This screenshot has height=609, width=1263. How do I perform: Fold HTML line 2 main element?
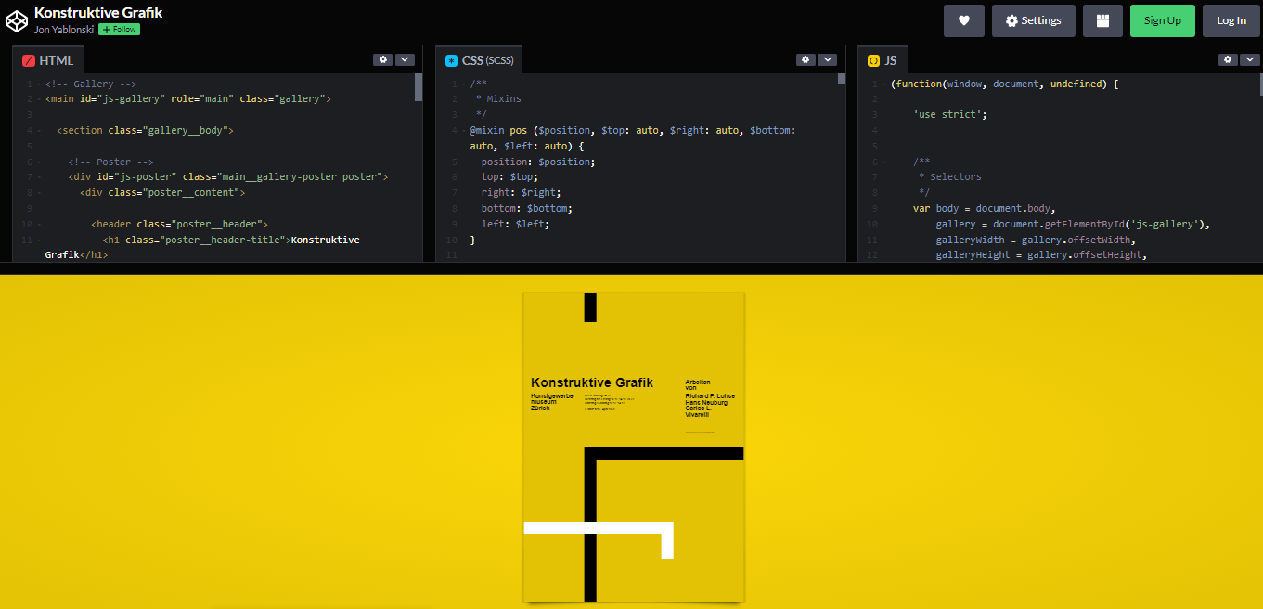[x=38, y=98]
